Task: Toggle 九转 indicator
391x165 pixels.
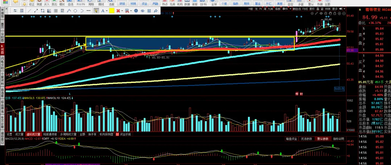Action: [270, 9]
